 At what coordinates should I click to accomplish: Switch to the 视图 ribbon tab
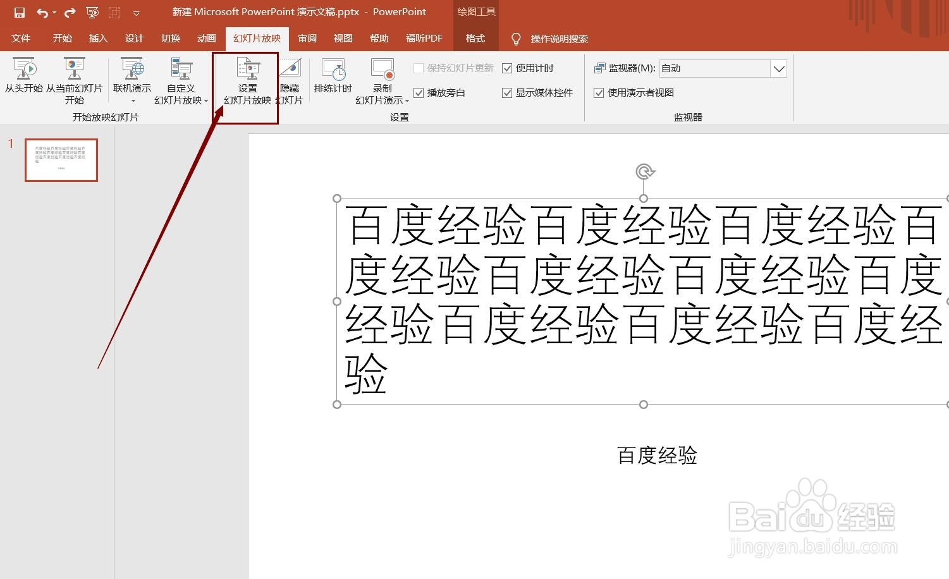coord(343,39)
